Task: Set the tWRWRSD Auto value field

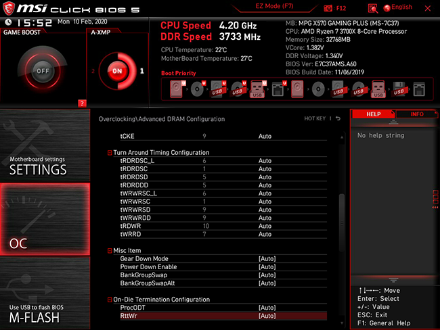Action: point(265,210)
